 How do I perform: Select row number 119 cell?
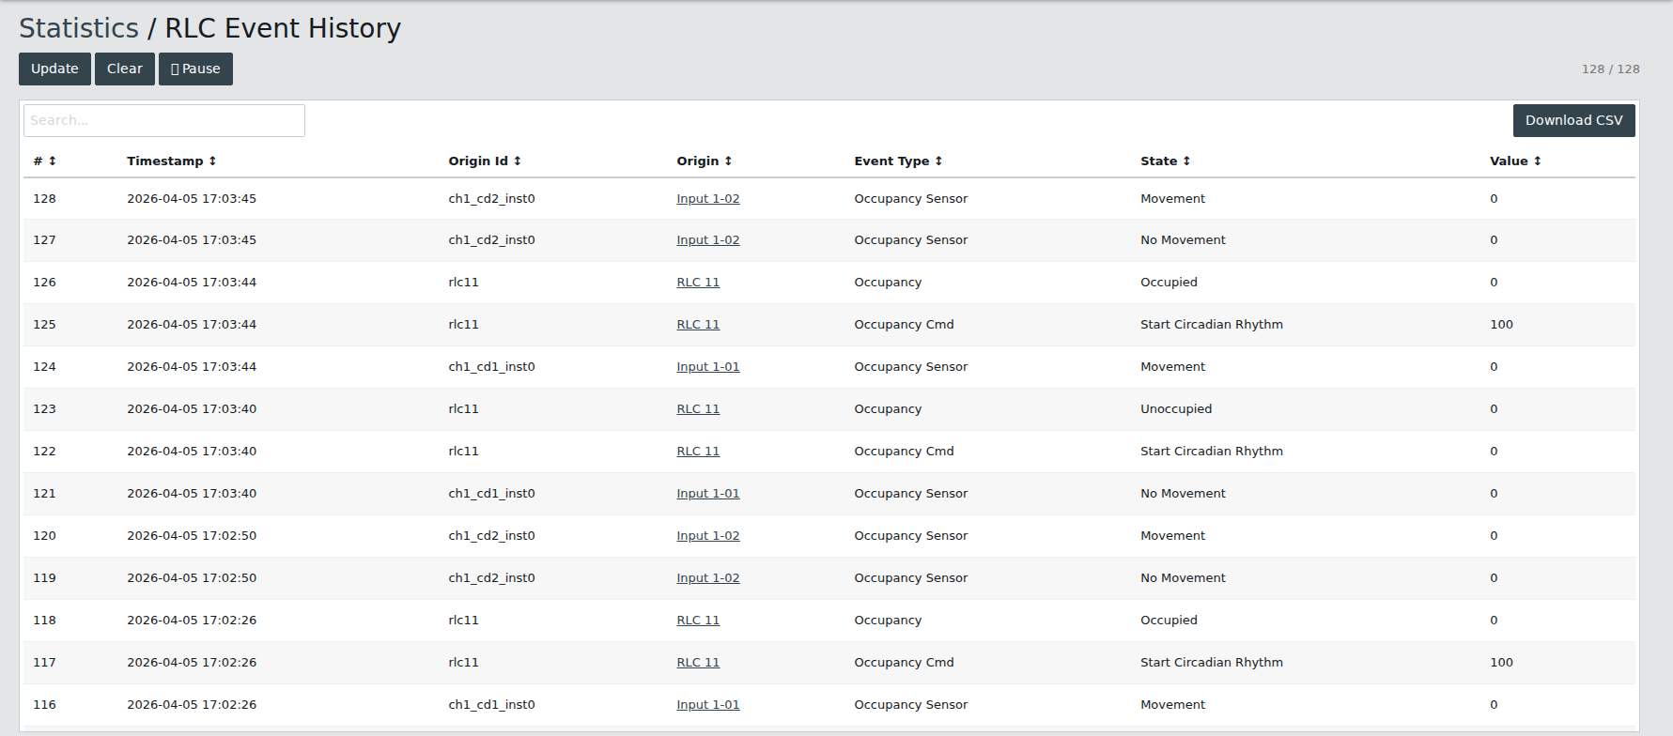click(44, 577)
